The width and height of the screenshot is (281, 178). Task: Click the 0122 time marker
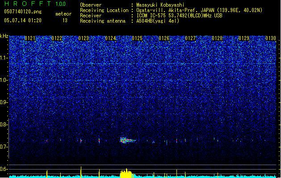tap(57, 38)
